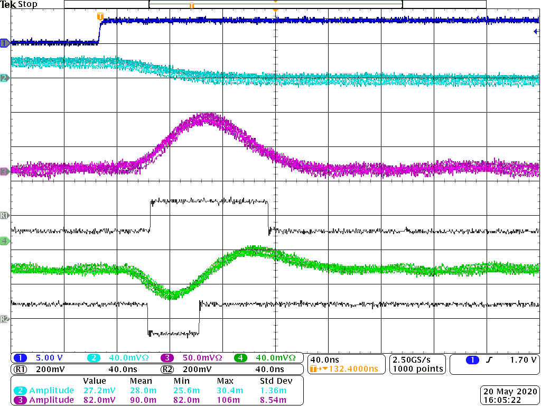Screen dimensions: 541x406
Task: Click the 200mV scale next to R2
Action: point(197,370)
